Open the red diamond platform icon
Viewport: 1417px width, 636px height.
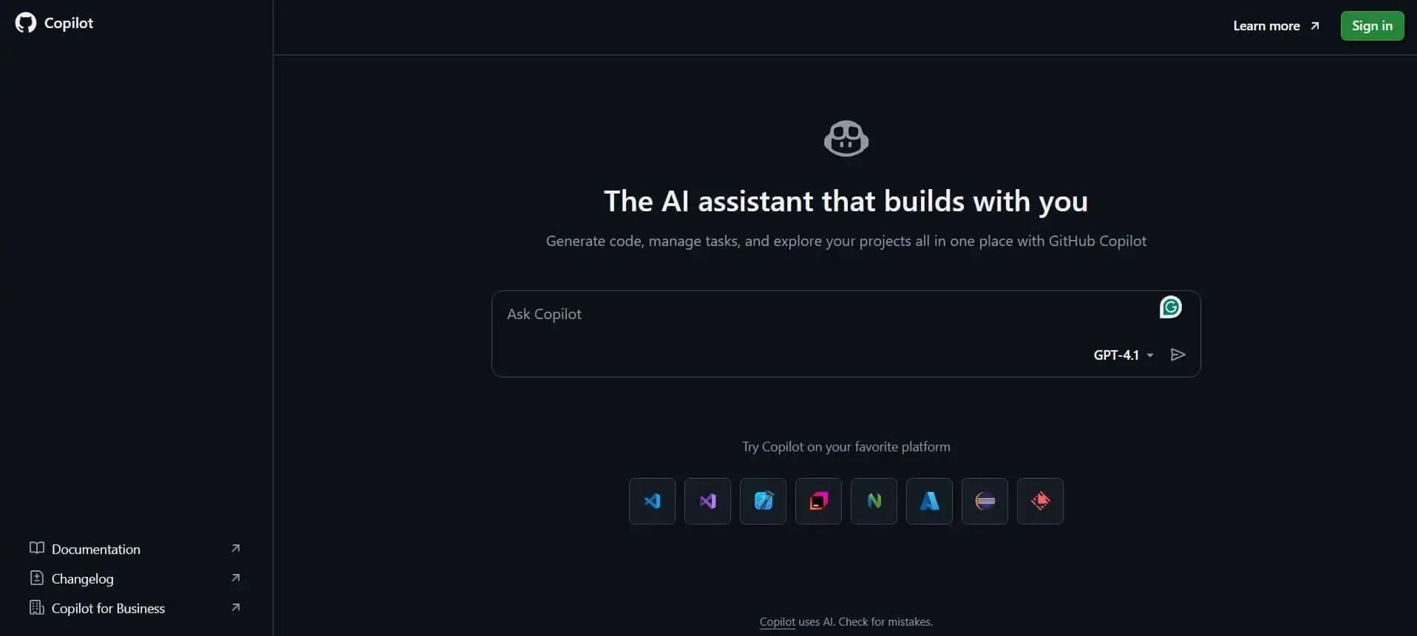(1040, 501)
